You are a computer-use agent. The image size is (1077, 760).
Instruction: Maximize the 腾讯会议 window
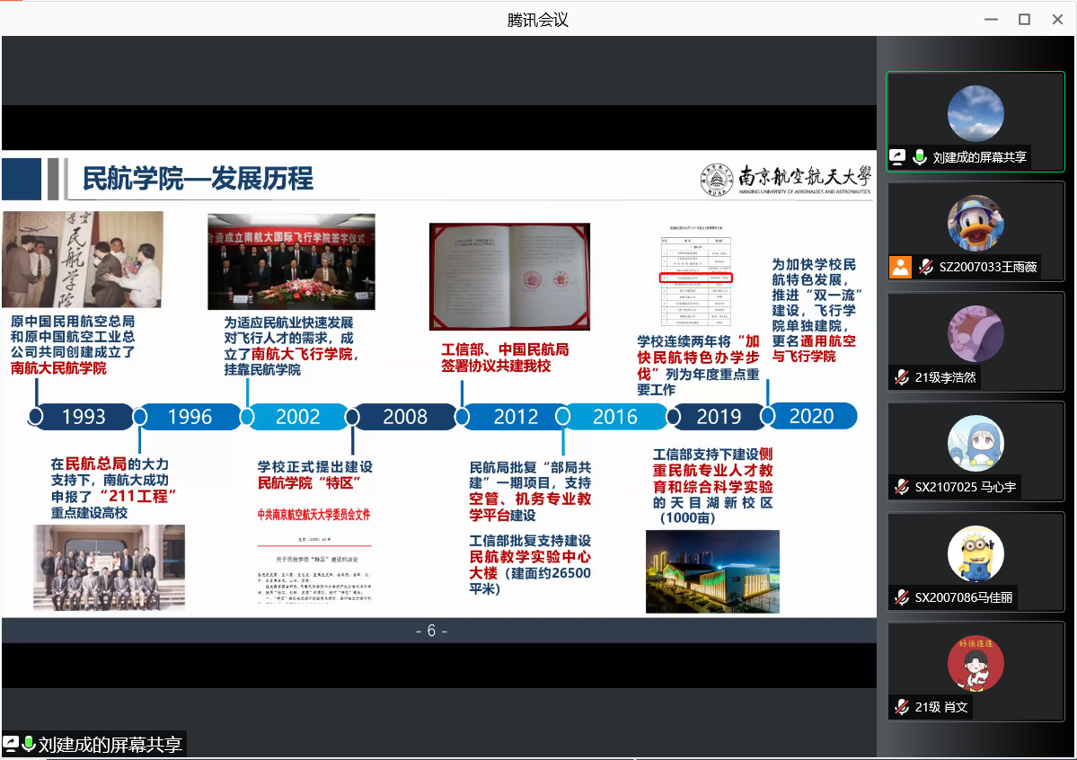pos(1024,19)
